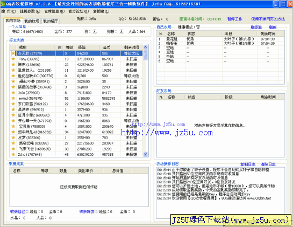This screenshot has width=293, height=227.
Task: Click the star beside 宝贝鱼 (788830)
Action: point(13,126)
